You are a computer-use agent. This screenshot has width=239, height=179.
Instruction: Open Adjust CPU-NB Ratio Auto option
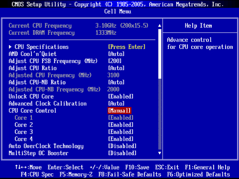[116, 82]
